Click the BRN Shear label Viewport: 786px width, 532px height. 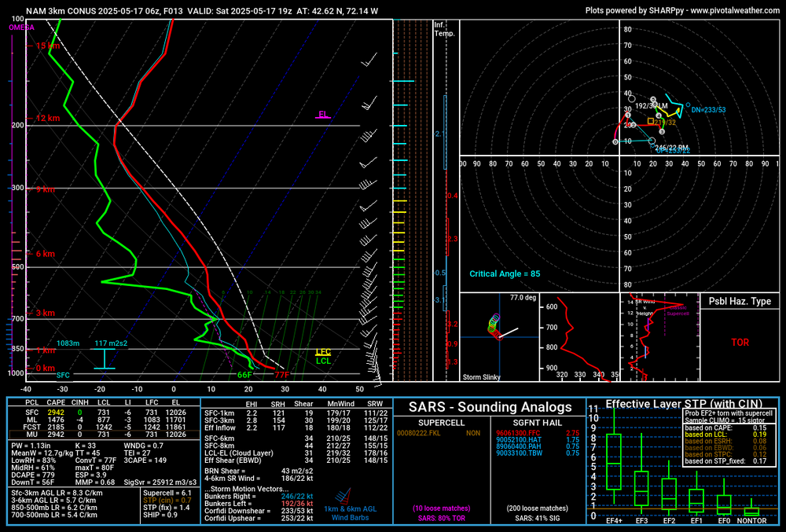pyautogui.click(x=225, y=471)
